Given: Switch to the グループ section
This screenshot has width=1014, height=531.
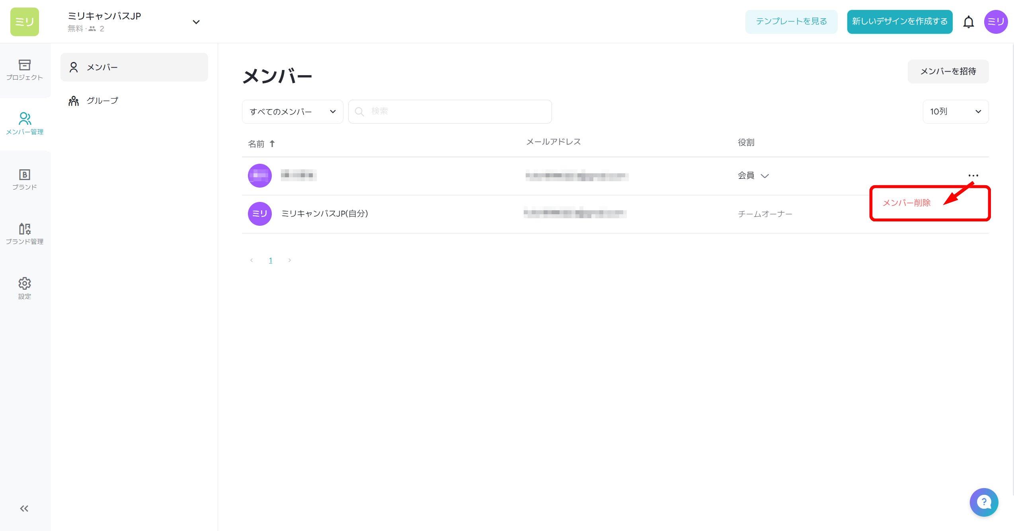Looking at the screenshot, I should [101, 100].
